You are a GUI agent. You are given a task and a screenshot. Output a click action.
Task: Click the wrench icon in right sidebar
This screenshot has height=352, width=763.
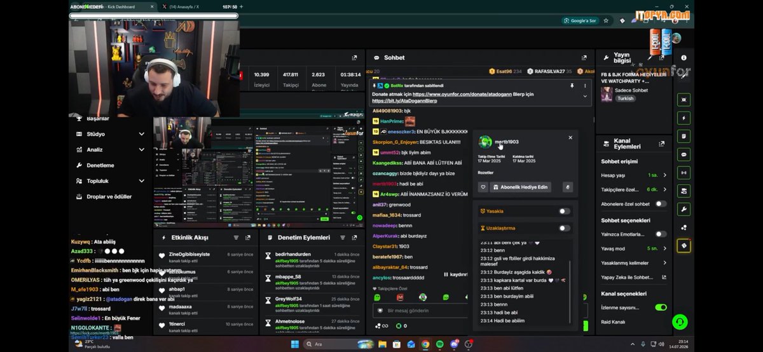click(684, 209)
